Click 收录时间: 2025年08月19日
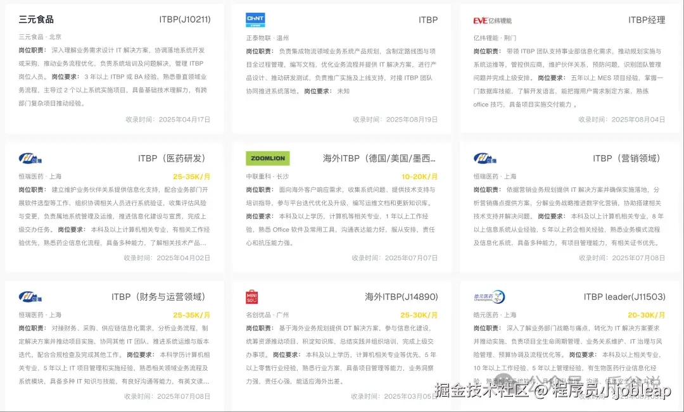 click(x=395, y=120)
